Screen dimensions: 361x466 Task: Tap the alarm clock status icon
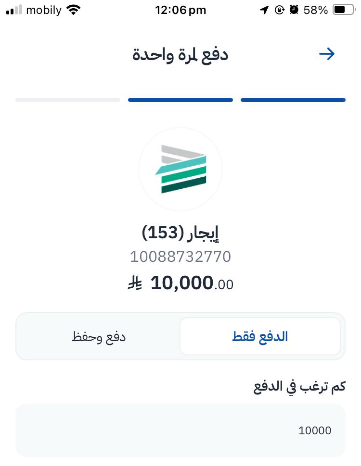[x=294, y=10]
